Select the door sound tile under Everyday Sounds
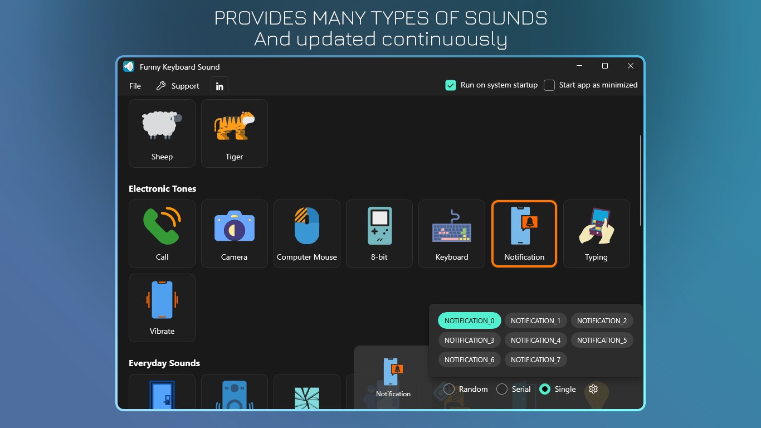This screenshot has width=761, height=428. click(162, 392)
